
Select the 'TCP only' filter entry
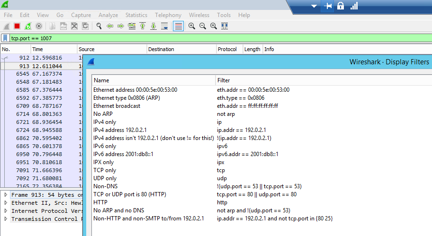[105, 170]
